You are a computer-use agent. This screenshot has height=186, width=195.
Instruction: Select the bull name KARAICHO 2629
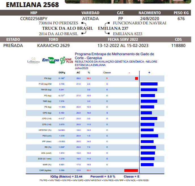point(53,46)
